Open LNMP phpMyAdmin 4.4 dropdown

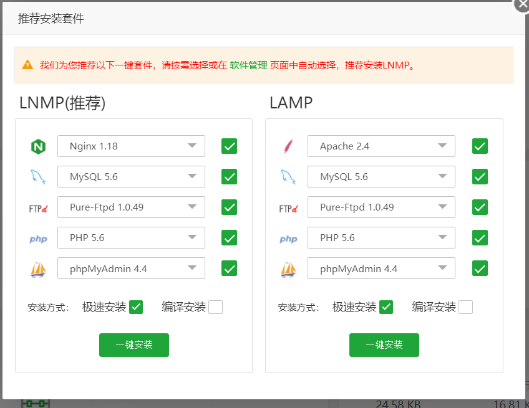[131, 268]
